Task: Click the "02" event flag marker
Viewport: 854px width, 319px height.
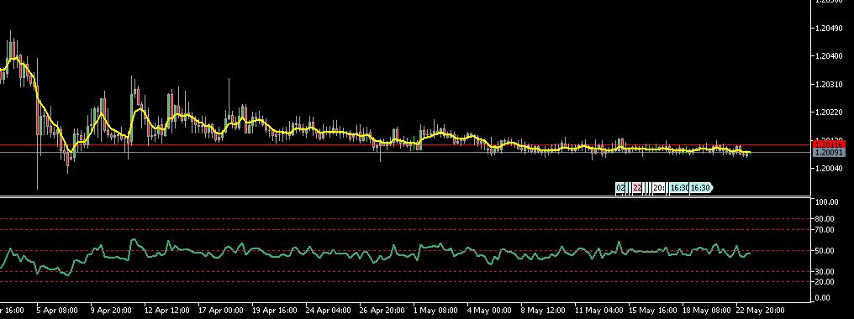Action: [x=620, y=188]
